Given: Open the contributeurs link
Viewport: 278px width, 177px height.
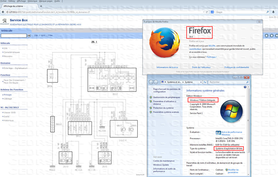Looking at the screenshot, I should click(195, 49).
